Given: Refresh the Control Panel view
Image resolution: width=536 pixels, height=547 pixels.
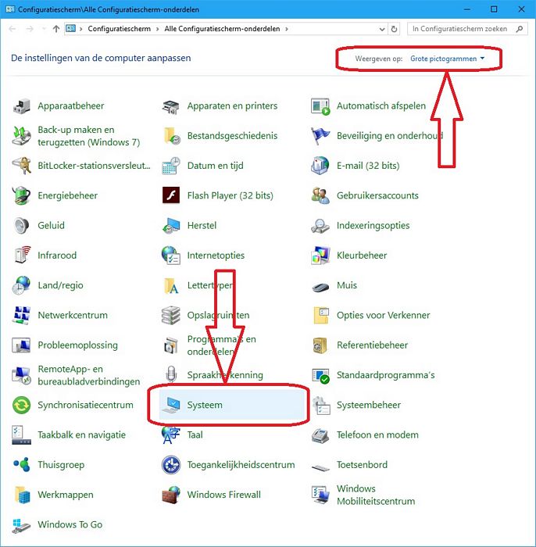Looking at the screenshot, I should 394,30.
